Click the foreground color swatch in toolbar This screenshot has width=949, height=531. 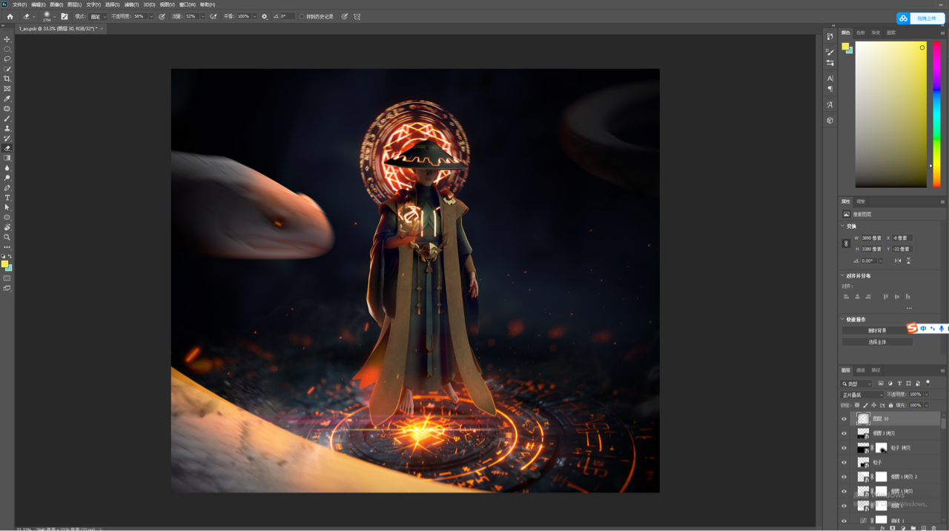[4, 264]
